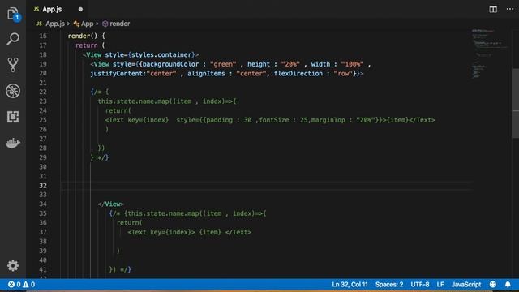Place cursor on empty line 32

coord(266,186)
